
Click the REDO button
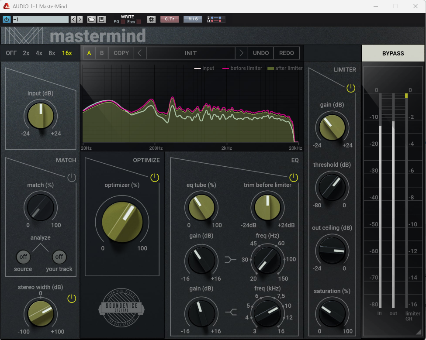coord(287,53)
